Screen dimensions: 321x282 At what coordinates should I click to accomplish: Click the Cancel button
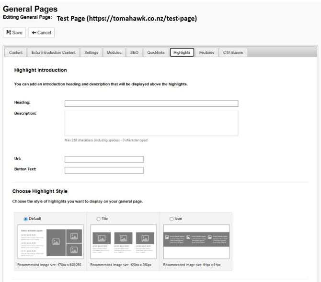[x=41, y=33]
